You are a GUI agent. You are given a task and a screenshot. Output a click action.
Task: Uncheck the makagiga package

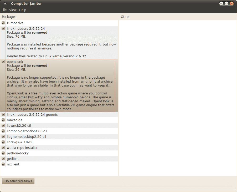[3, 120]
